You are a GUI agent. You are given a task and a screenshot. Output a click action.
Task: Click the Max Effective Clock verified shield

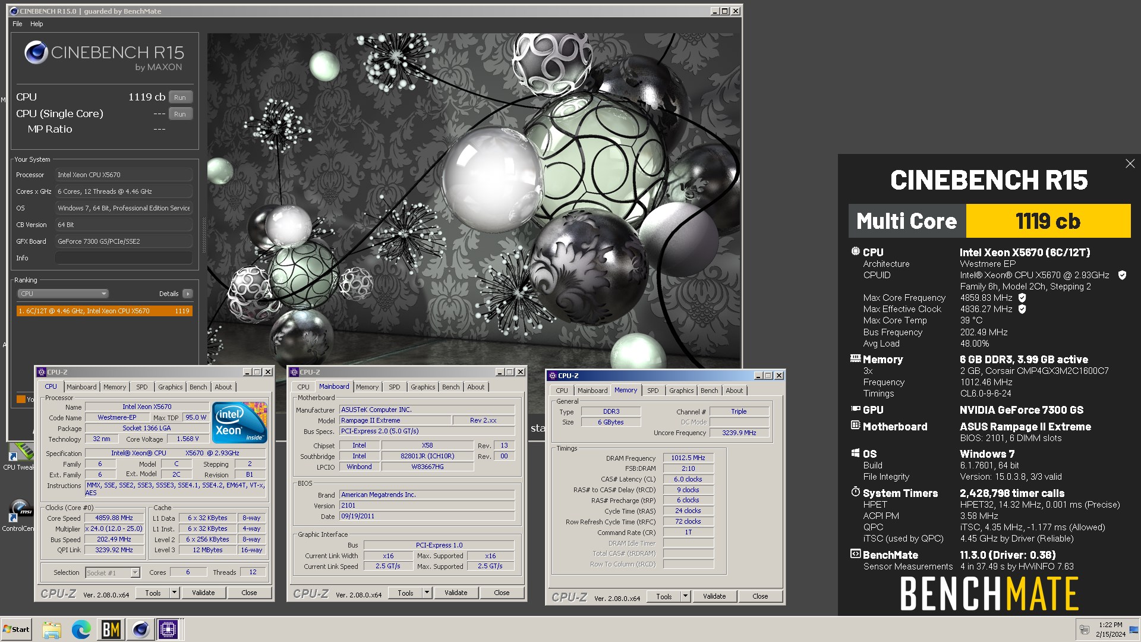[x=1022, y=309]
